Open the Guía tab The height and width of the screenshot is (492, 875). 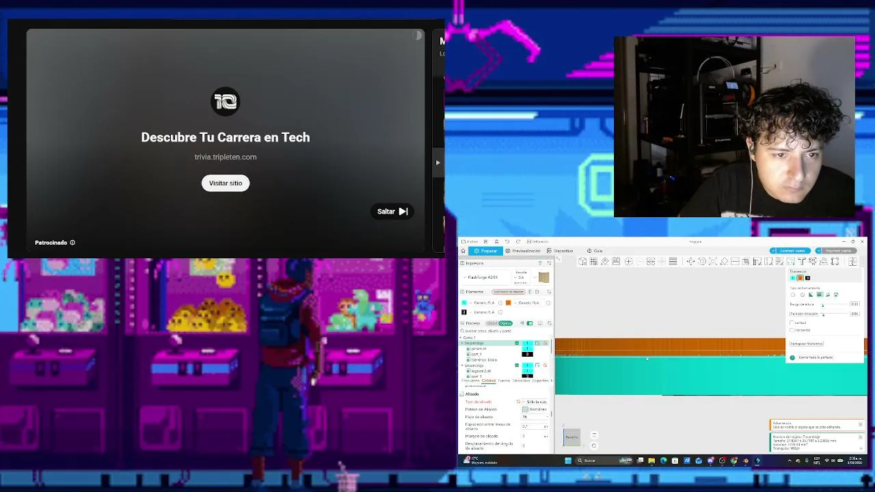click(x=595, y=251)
